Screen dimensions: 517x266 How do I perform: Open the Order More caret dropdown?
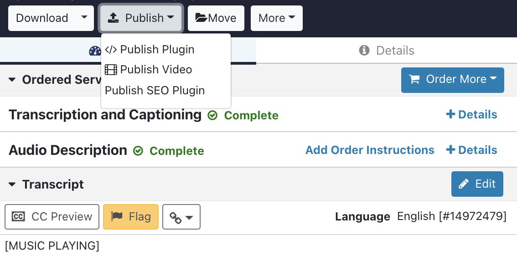pos(493,78)
